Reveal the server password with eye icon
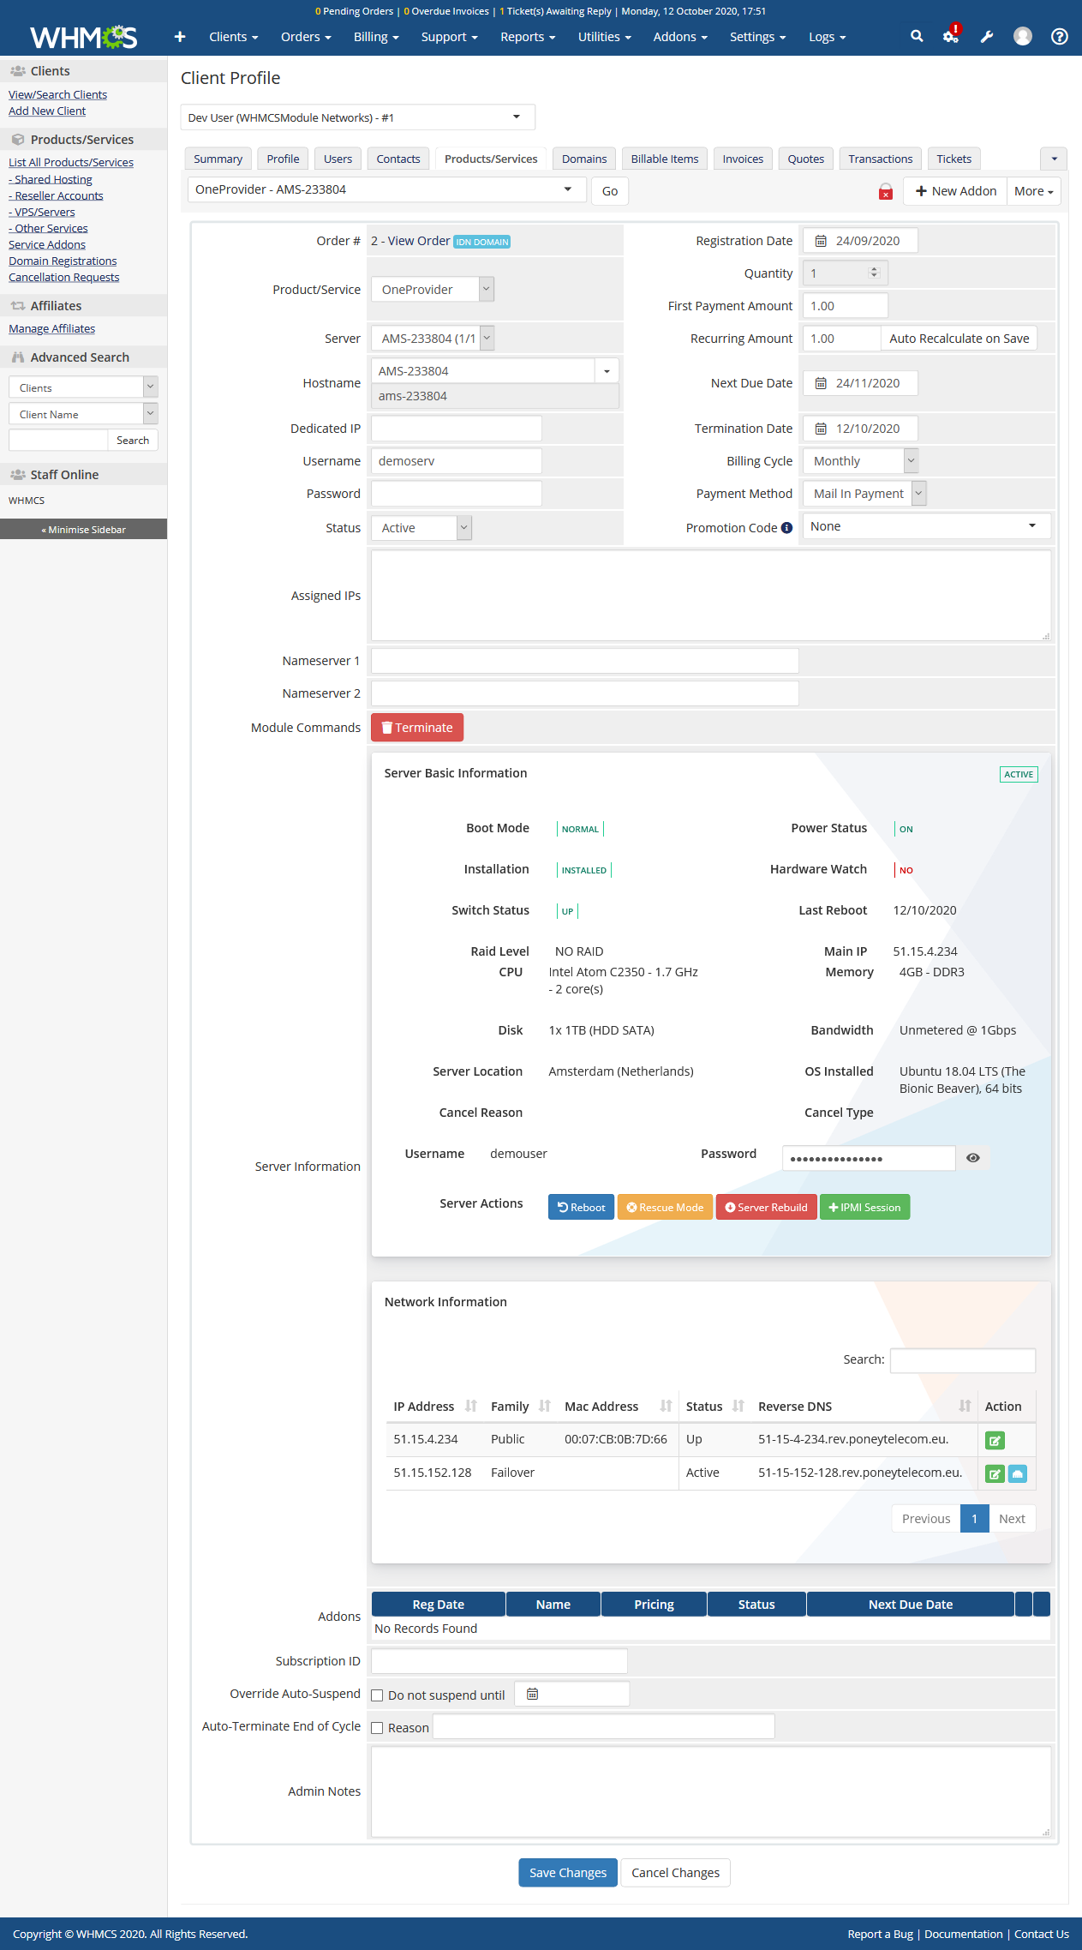Image resolution: width=1082 pixels, height=1950 pixels. click(x=973, y=1158)
